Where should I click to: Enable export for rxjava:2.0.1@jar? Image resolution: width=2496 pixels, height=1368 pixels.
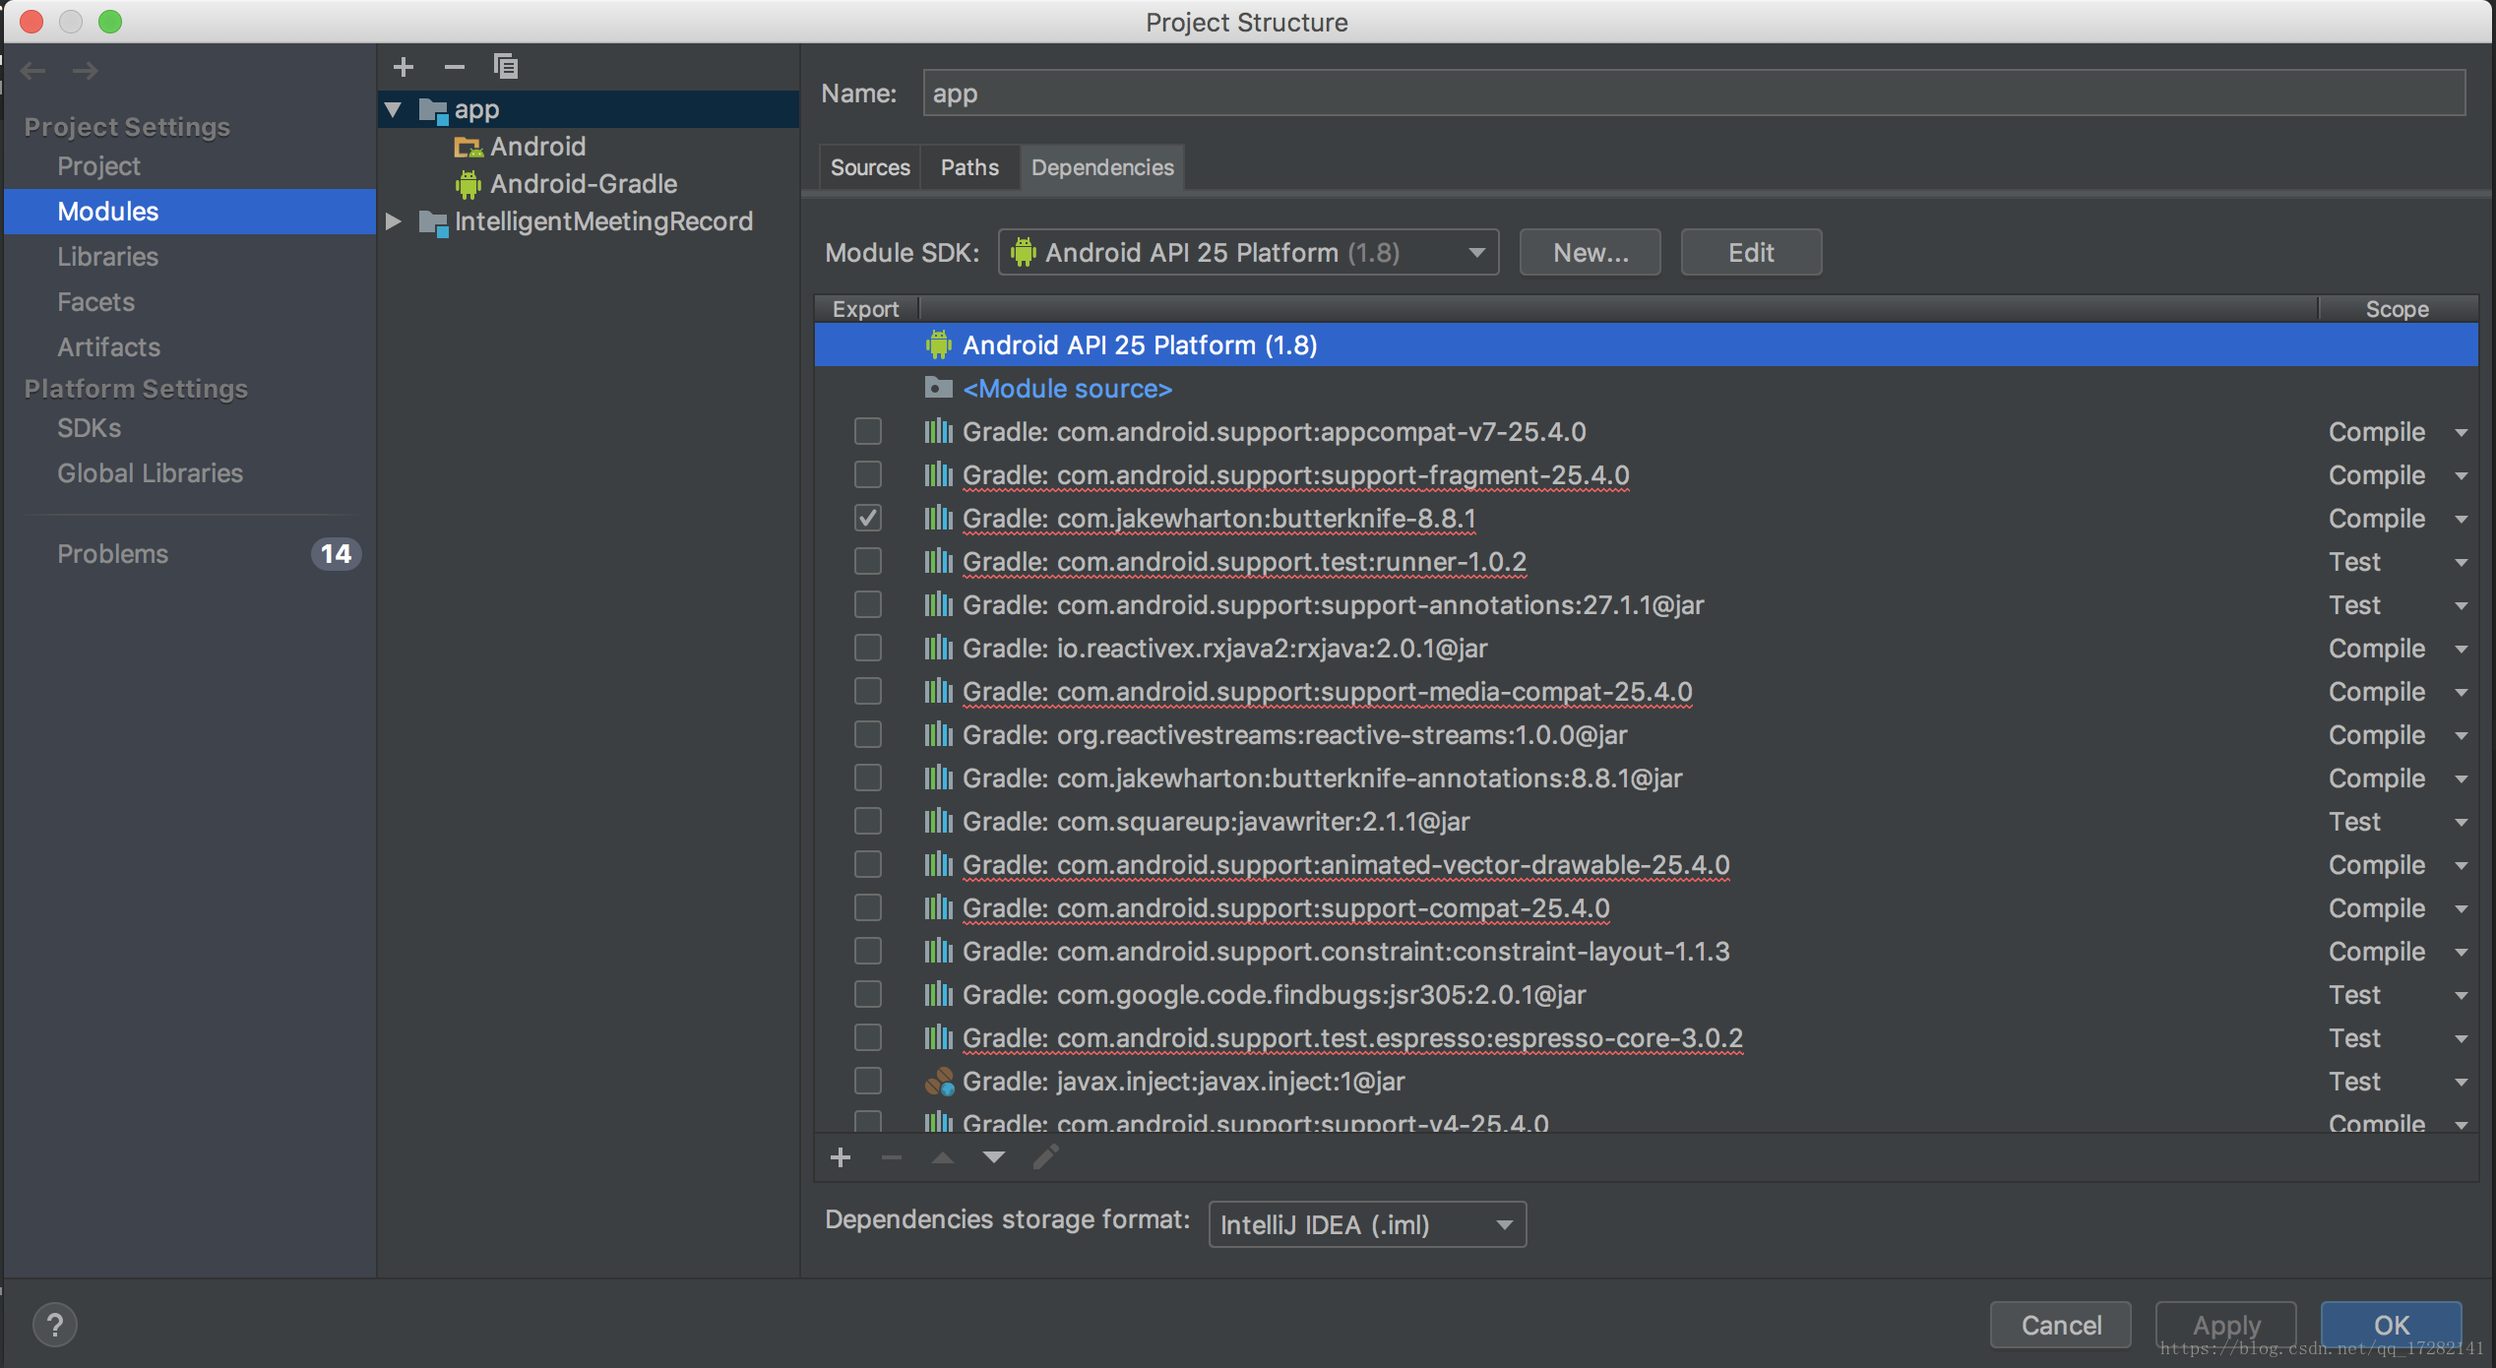click(868, 648)
